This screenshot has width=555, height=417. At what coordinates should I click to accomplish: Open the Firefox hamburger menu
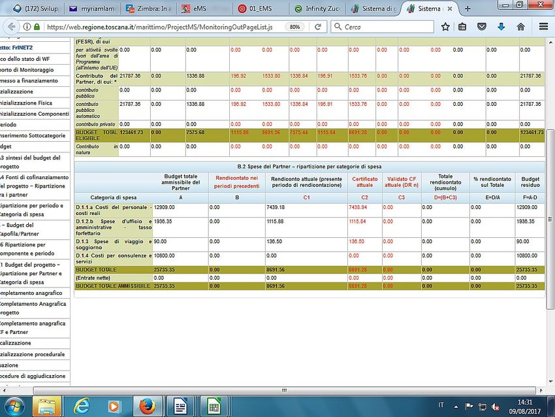pyautogui.click(x=541, y=27)
